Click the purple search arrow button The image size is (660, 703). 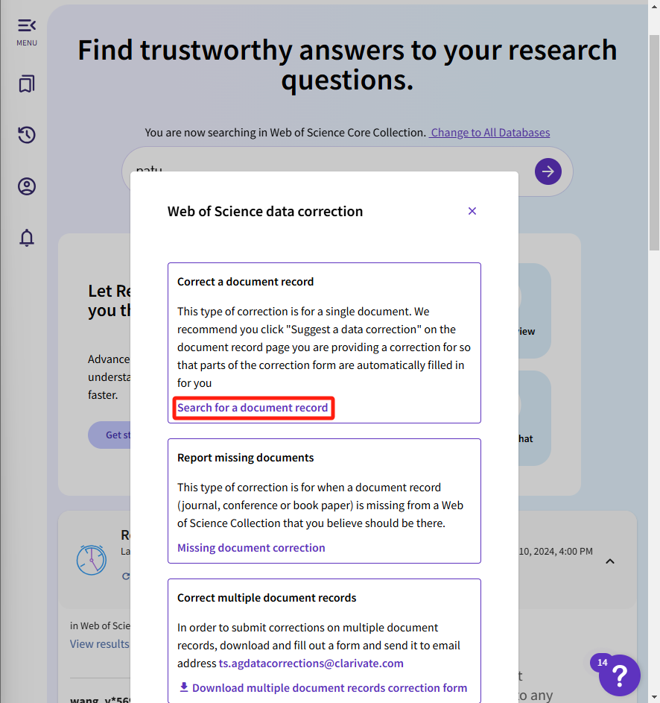click(548, 171)
